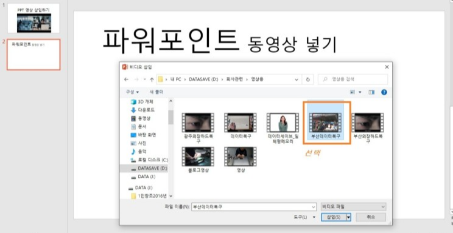Click DATASAVE (D:) in the address breadcrumb

203,79
